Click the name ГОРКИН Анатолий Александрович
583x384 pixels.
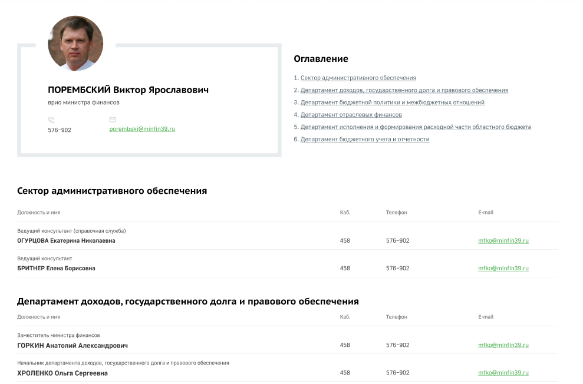coord(72,346)
